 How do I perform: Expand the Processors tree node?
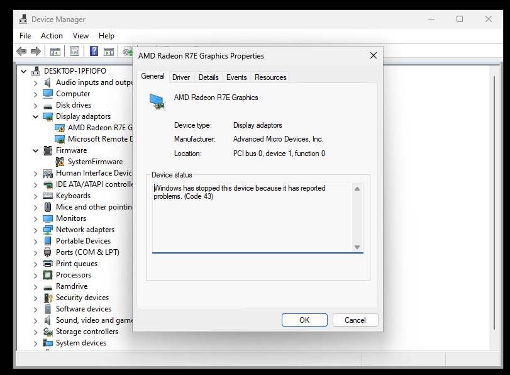pos(36,274)
